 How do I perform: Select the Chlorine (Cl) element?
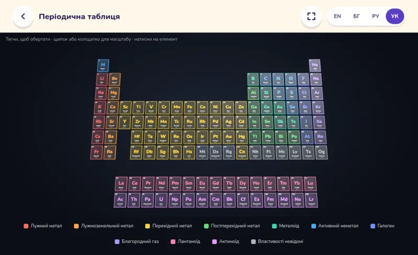304,94
